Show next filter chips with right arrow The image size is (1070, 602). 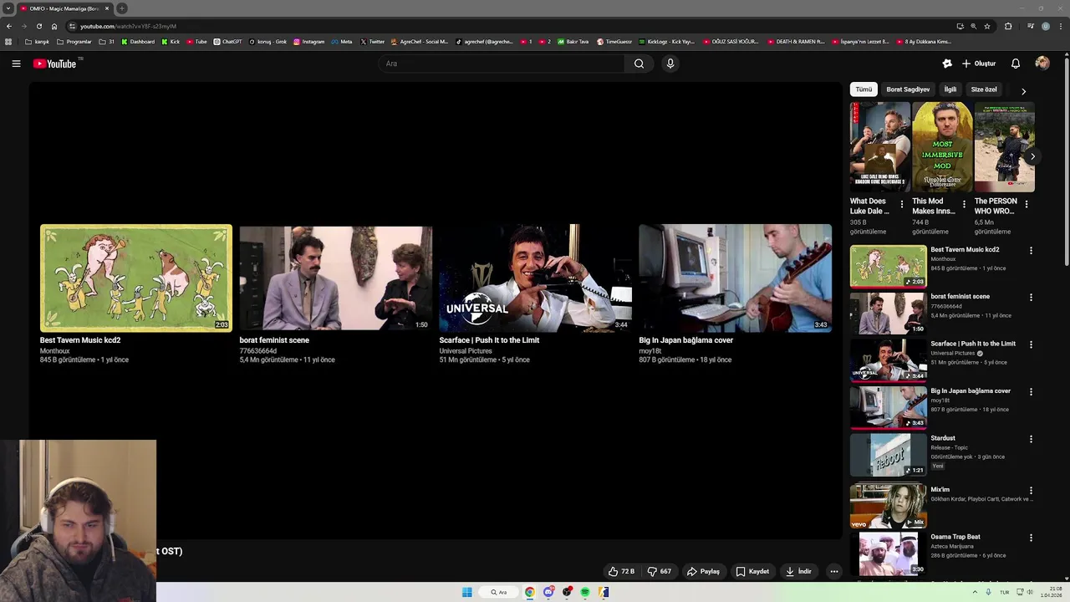click(1023, 90)
